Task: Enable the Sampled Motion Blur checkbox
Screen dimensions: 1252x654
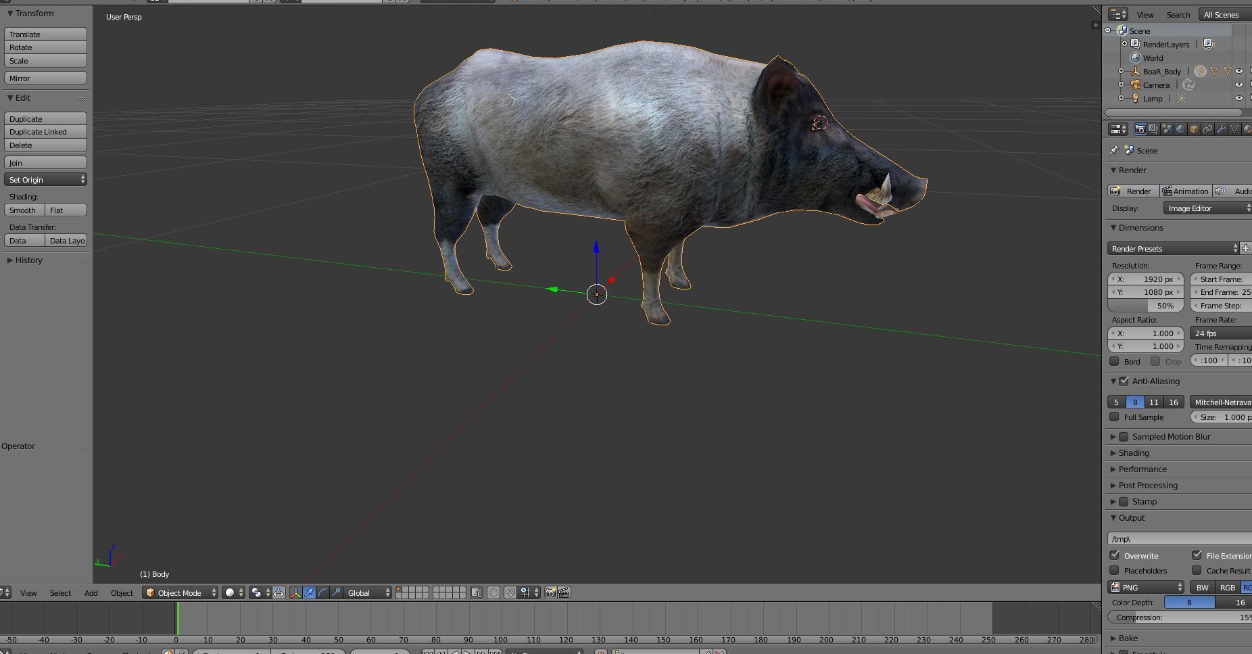Action: click(1124, 436)
